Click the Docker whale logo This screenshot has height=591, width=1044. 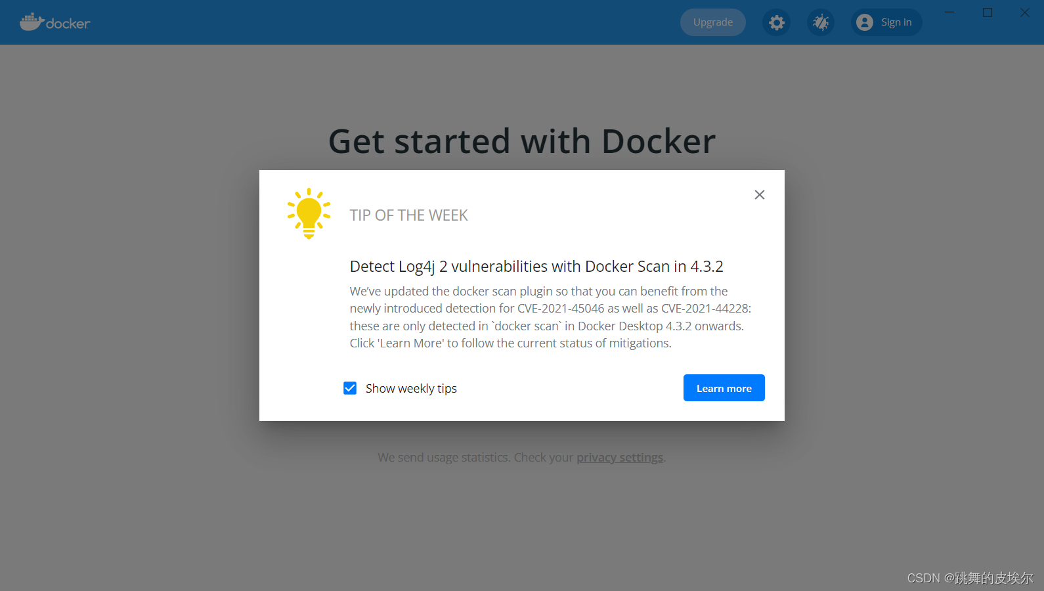point(54,22)
